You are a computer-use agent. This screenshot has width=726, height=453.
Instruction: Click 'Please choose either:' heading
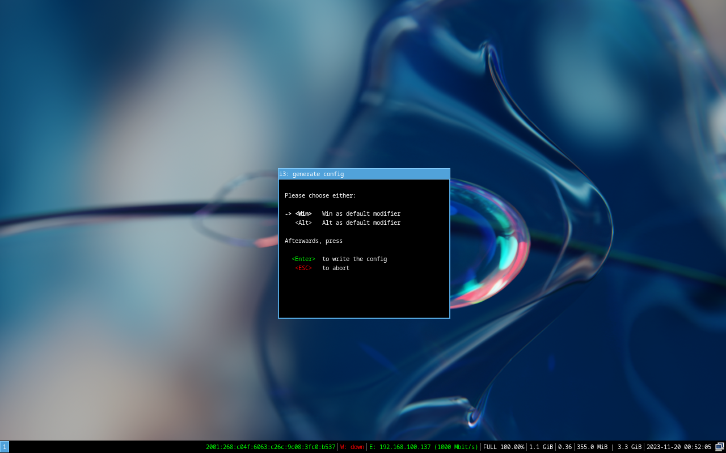[320, 196]
